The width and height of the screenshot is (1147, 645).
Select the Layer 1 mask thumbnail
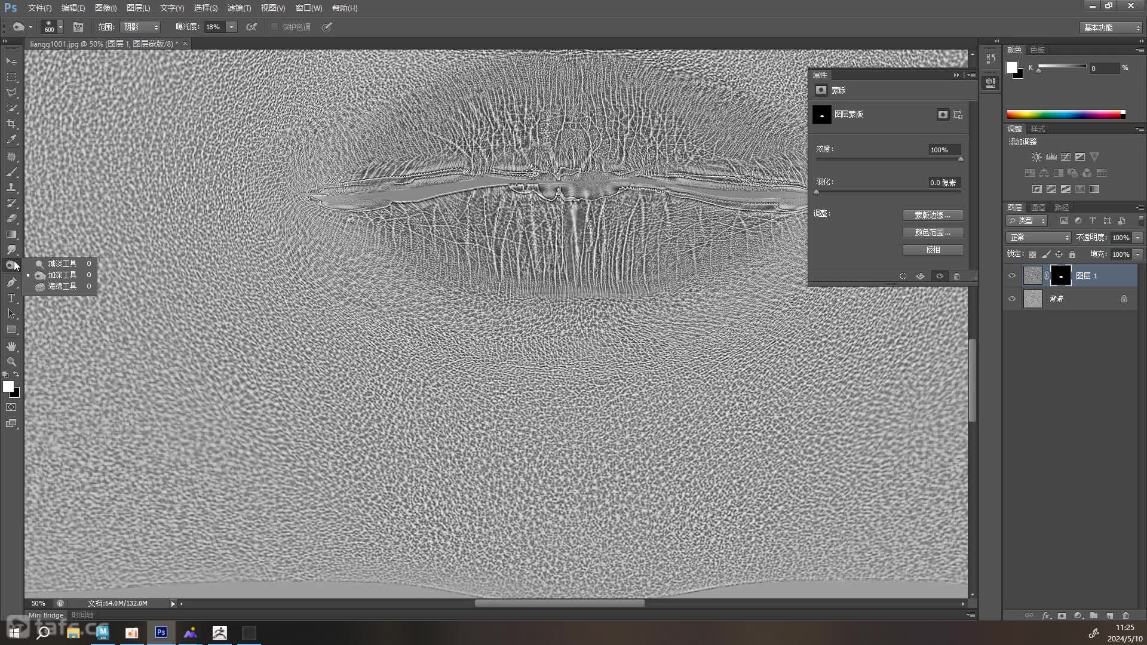point(1061,275)
